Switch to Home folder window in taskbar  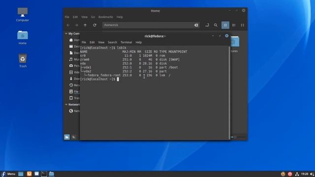coord(51,174)
